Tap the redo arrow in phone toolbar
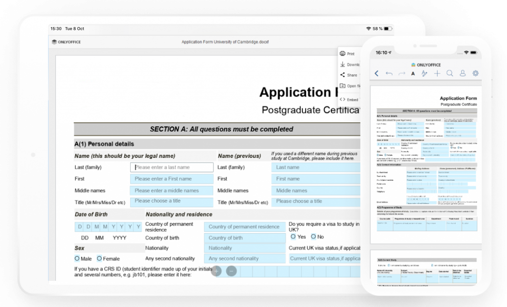The width and height of the screenshot is (507, 307). tap(402, 73)
